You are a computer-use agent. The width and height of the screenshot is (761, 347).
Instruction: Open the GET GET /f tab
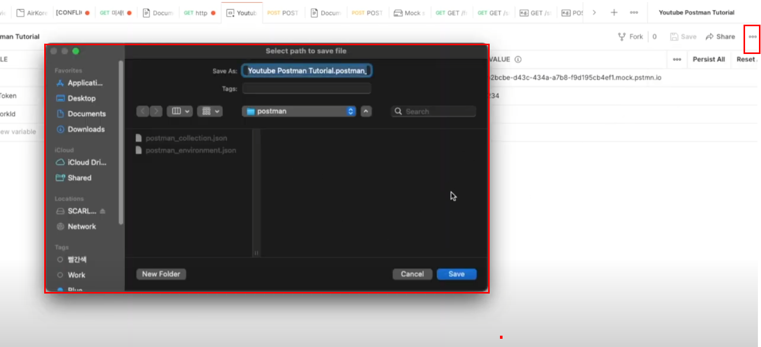click(x=451, y=13)
